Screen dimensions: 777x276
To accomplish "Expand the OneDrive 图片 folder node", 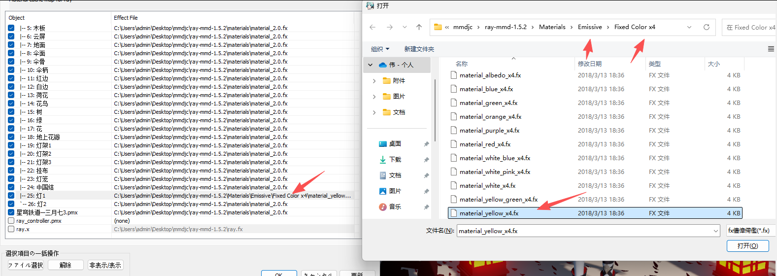I will (x=374, y=96).
